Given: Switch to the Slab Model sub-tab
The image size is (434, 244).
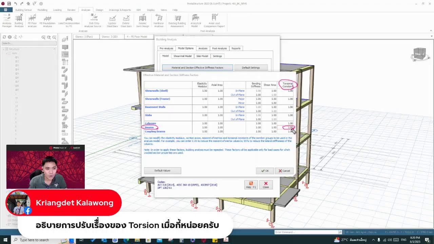Looking at the screenshot, I should 202,56.
